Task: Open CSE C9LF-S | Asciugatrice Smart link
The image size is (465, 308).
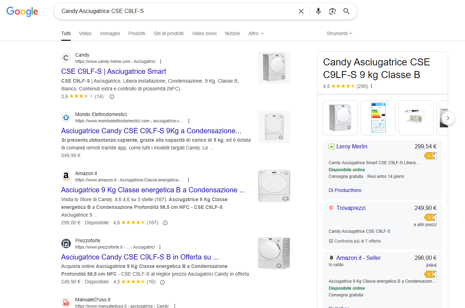Action: (x=114, y=71)
